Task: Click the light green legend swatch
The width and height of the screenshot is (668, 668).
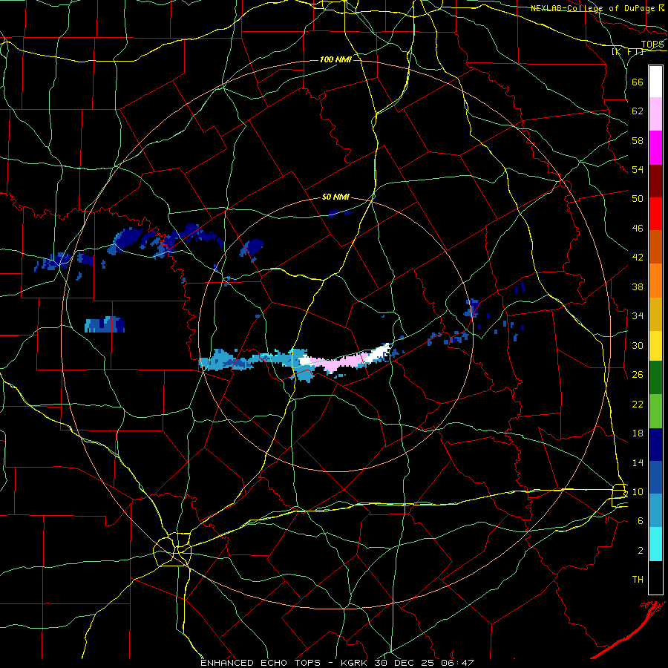Action: (x=655, y=411)
